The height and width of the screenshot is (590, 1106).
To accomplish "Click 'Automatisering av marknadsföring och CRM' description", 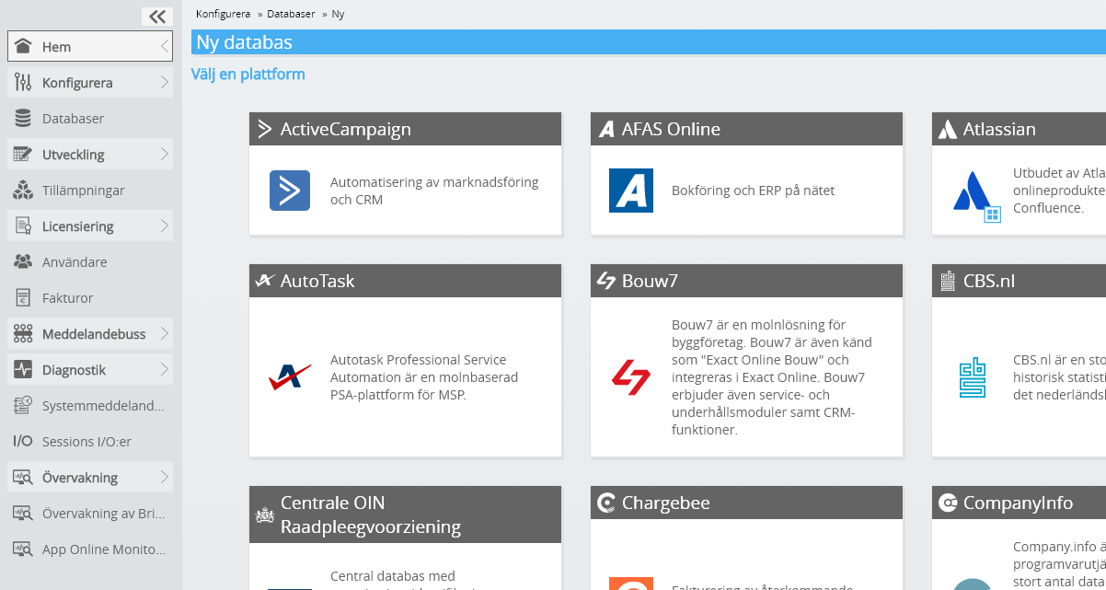I will pyautogui.click(x=434, y=191).
